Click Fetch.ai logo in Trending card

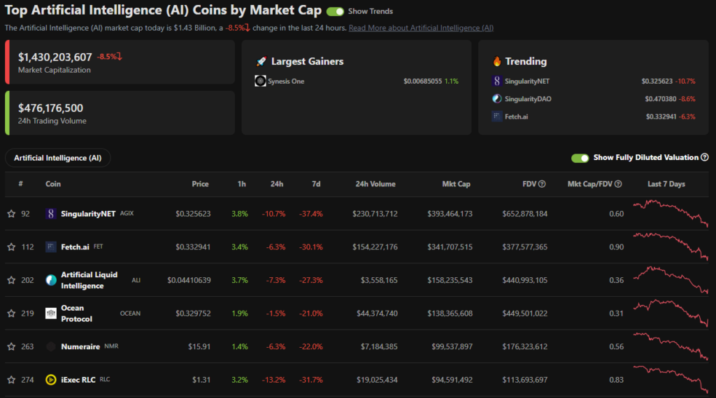point(497,116)
